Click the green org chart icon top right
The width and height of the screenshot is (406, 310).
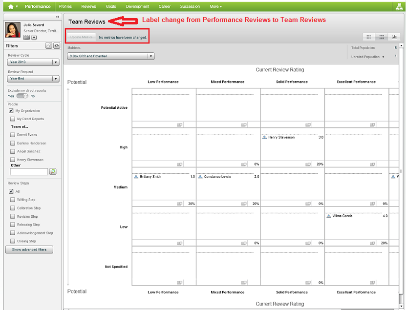399,6
